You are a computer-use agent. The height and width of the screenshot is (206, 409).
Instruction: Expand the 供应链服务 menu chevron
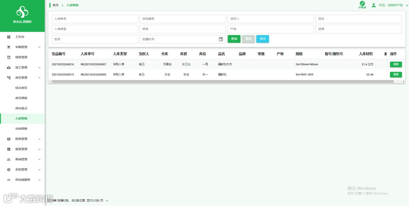tap(39, 180)
